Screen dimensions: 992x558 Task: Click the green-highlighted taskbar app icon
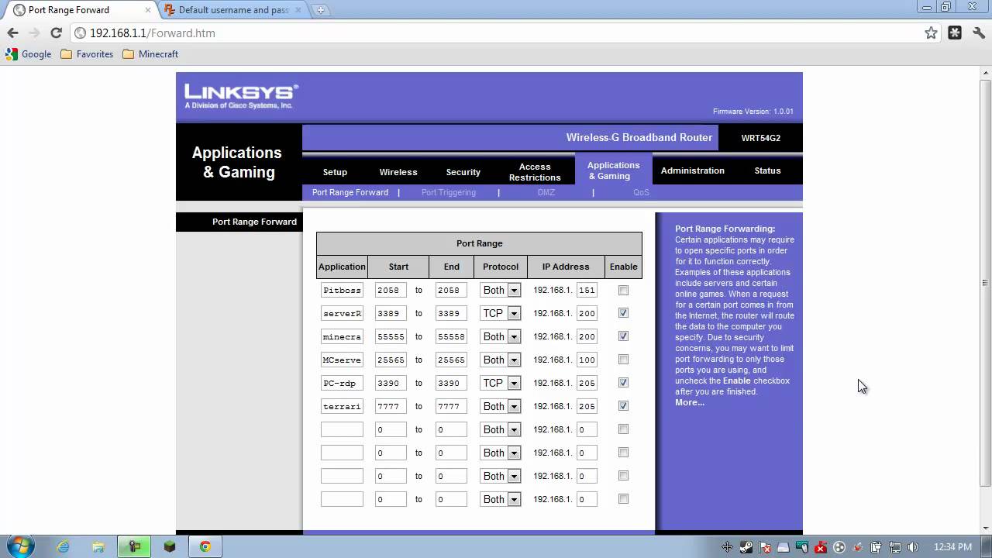[134, 546]
